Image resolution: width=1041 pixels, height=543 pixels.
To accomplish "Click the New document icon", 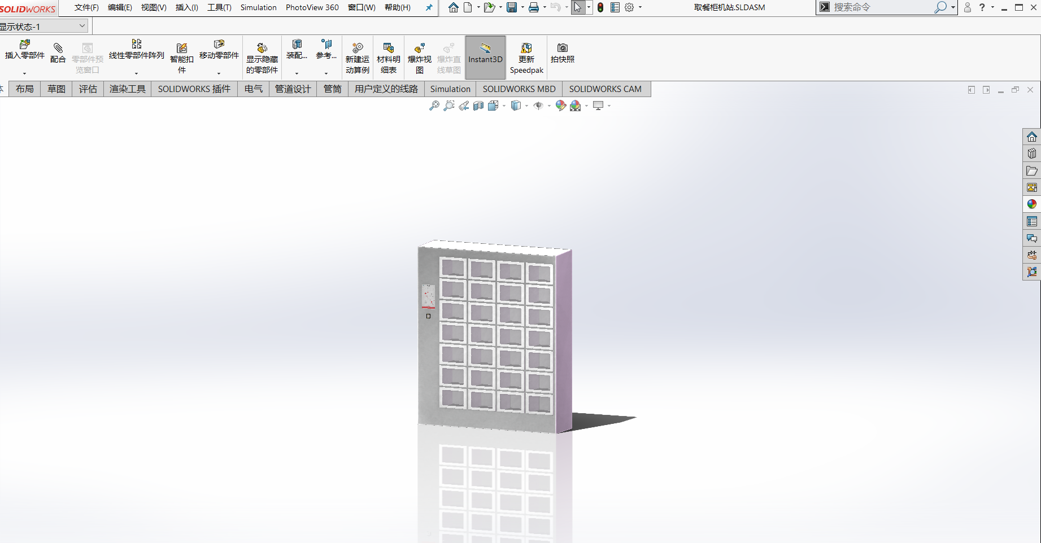I will pos(468,7).
